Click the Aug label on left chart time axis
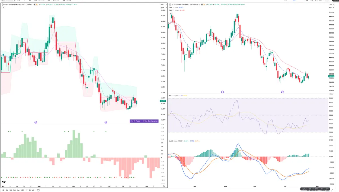Screen dimensions: 339x192 point(147,186)
